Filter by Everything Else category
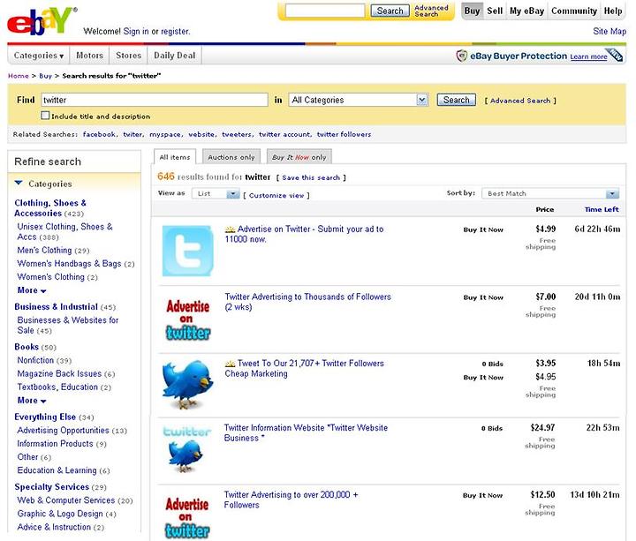Viewport: 636px width, 541px height. [45, 417]
